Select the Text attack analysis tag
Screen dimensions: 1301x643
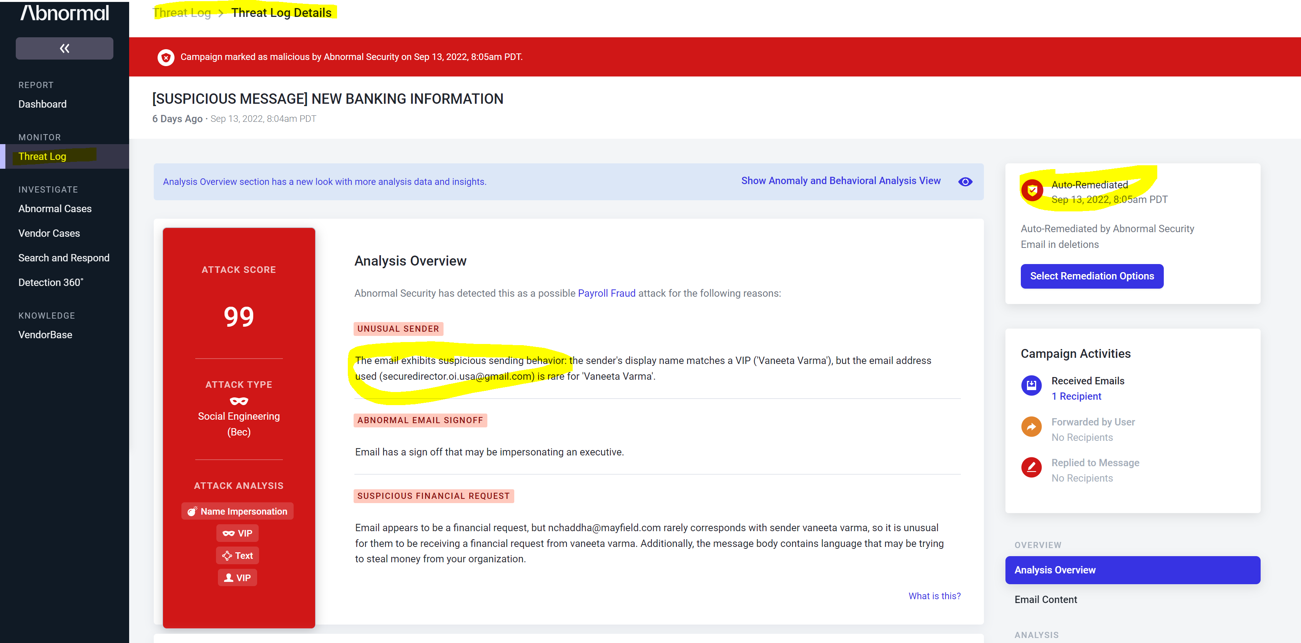point(238,556)
